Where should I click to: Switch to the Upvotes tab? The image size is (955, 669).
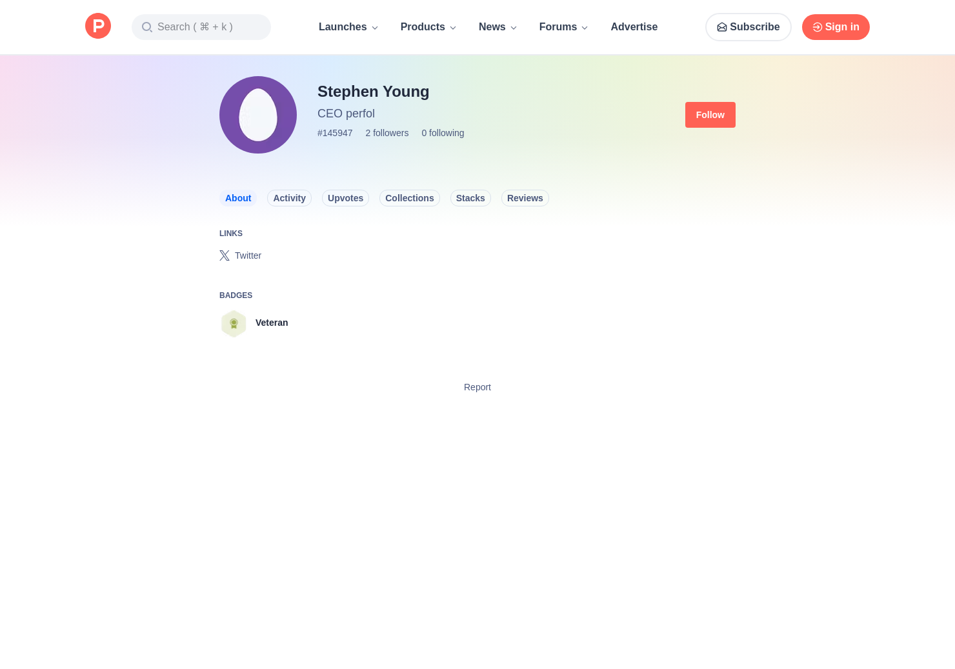pyautogui.click(x=345, y=198)
